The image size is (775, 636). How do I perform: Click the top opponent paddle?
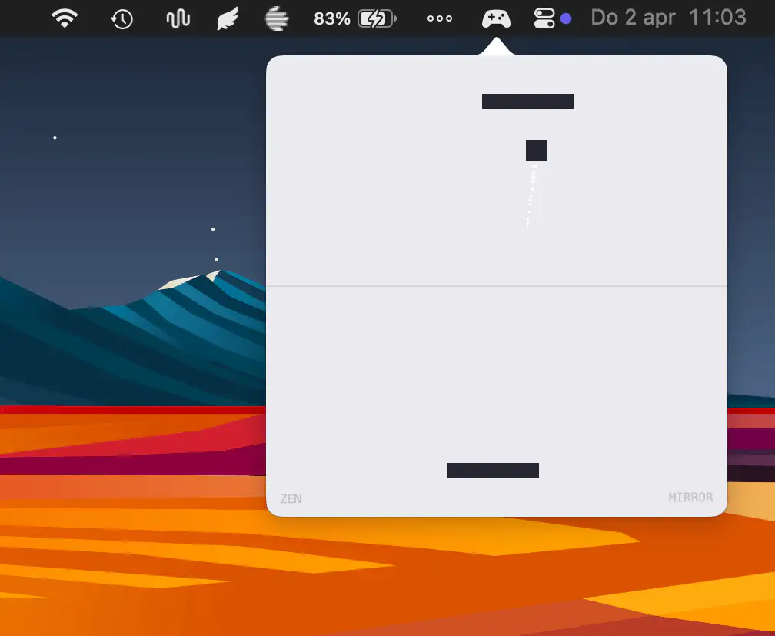click(527, 102)
